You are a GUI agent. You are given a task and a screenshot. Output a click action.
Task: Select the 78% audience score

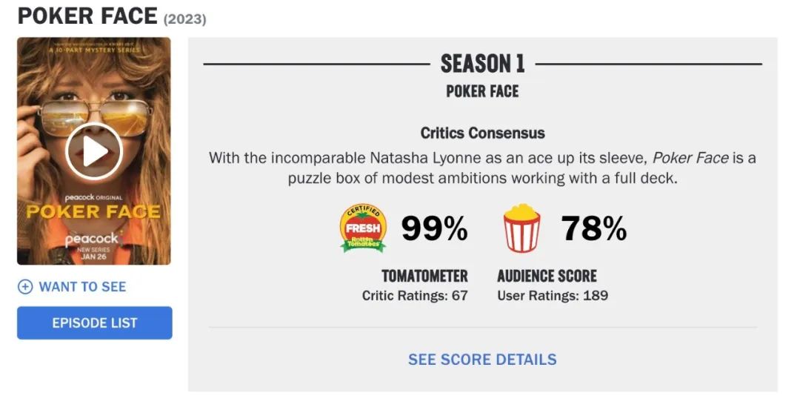[594, 229]
